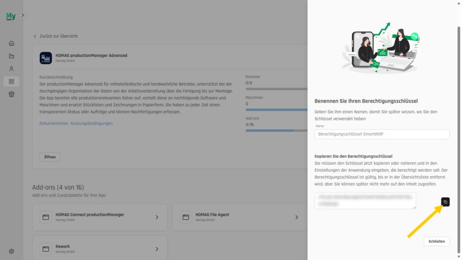Expand HOMAG Connect productionManager chevron
This screenshot has height=260, width=461.
click(x=157, y=217)
